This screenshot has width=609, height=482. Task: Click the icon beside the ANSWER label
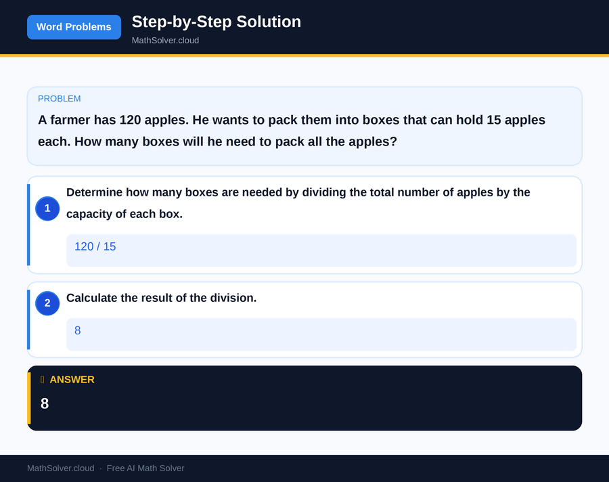tap(41, 380)
